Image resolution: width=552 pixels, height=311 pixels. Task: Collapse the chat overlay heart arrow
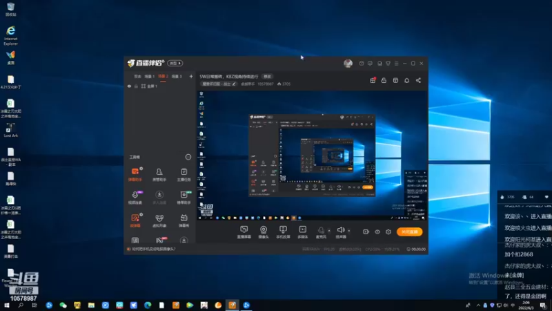(546, 197)
